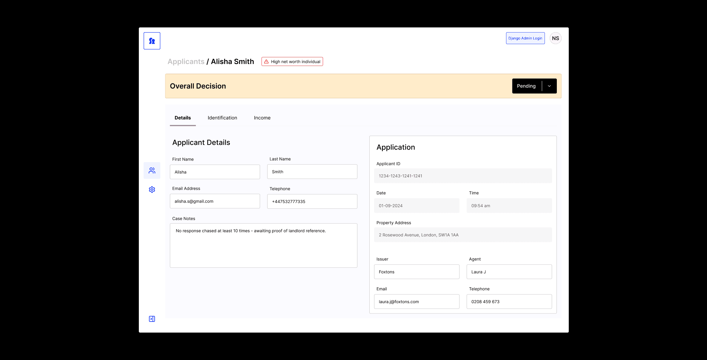
Task: Click the NS user avatar
Action: [x=555, y=38]
